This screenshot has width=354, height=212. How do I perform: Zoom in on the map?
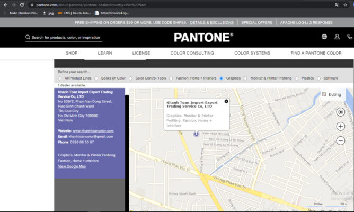(340, 127)
